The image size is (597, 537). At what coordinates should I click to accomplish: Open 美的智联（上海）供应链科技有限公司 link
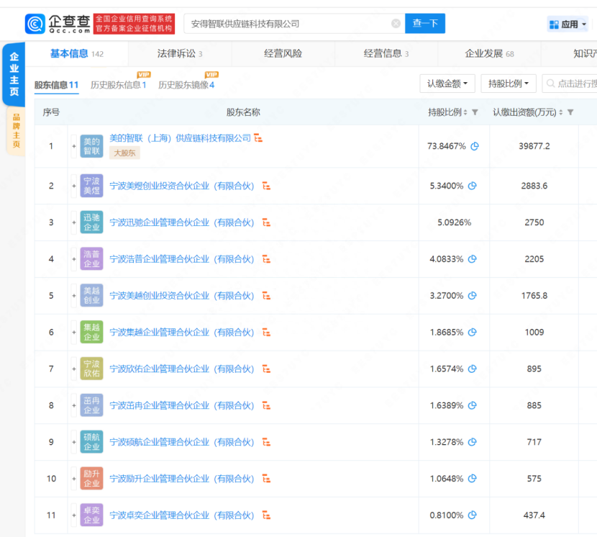180,138
